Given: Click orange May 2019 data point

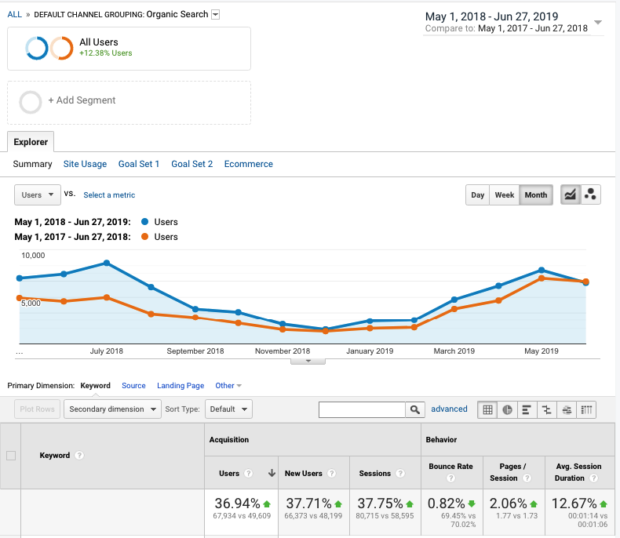Looking at the screenshot, I should coord(542,278).
